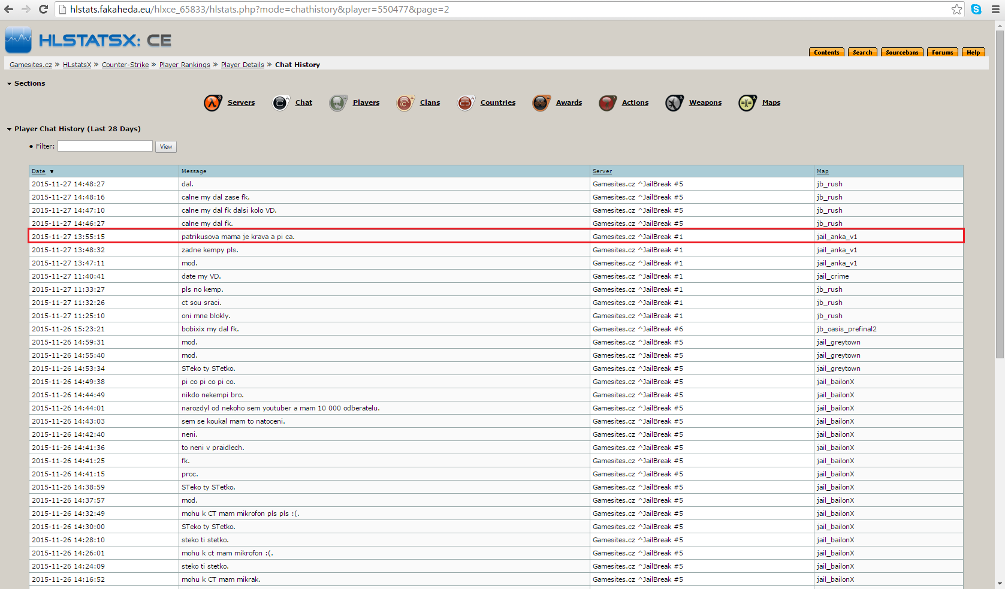Open the Weapons section icon
The image size is (1005, 589).
pyautogui.click(x=674, y=103)
